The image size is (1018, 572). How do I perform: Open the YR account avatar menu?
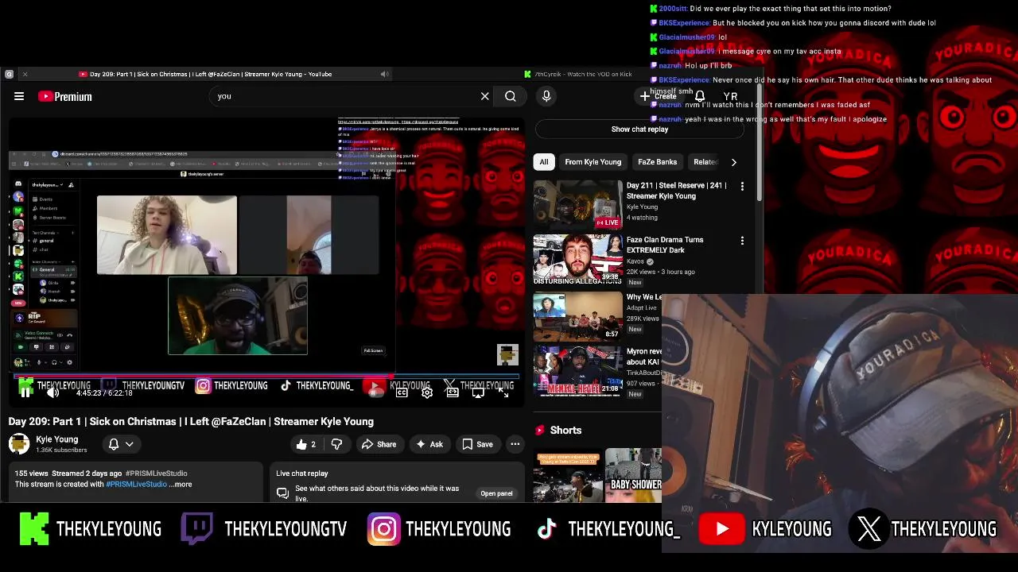click(x=730, y=96)
